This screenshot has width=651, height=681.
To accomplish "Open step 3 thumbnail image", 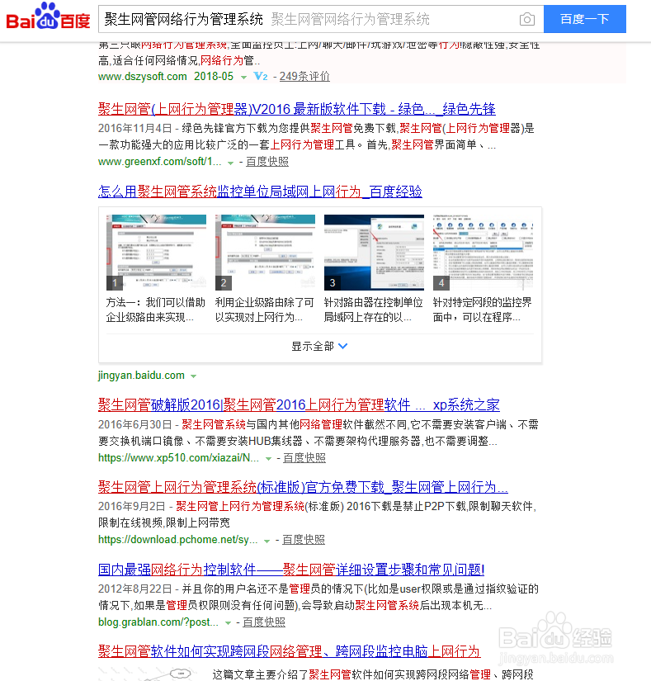I will [374, 253].
